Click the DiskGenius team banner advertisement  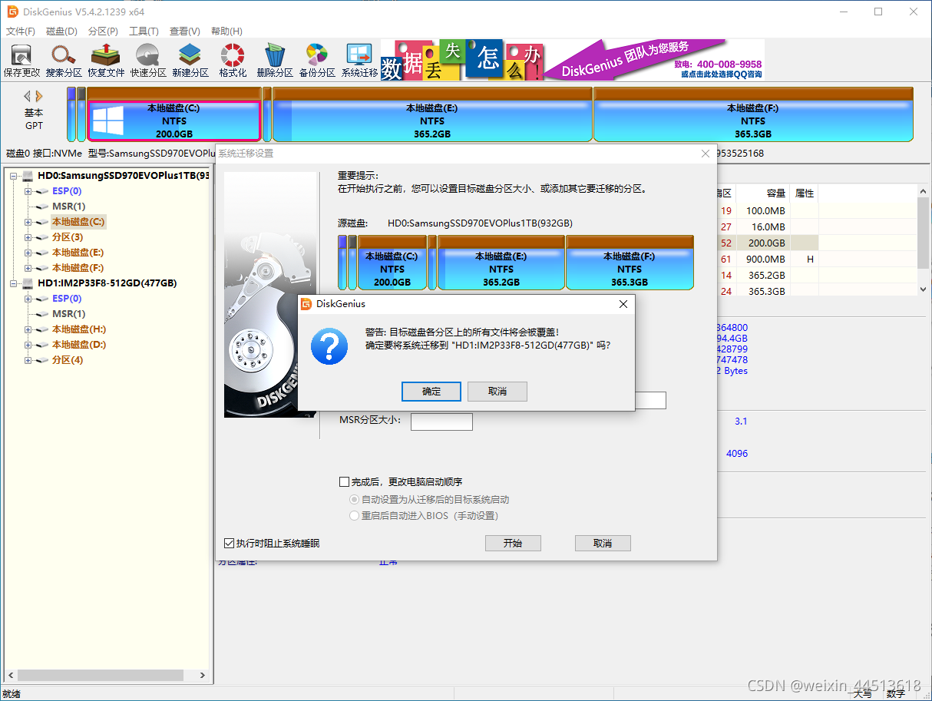click(x=573, y=60)
